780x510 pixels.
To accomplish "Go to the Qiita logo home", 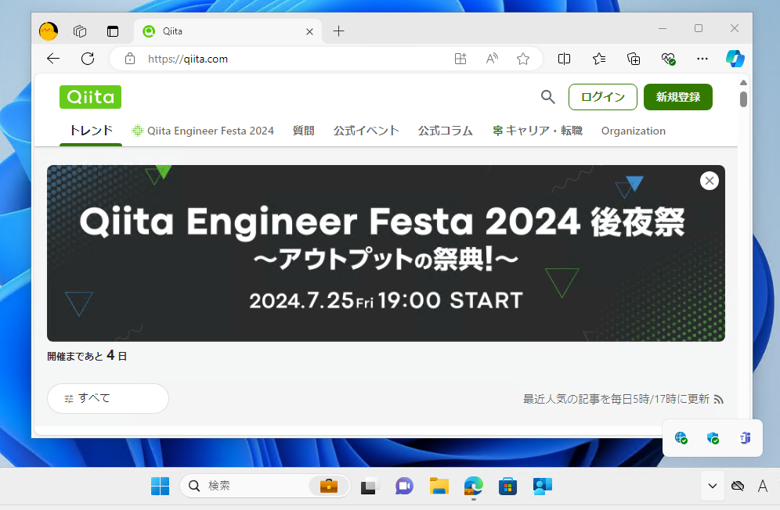I will click(91, 97).
